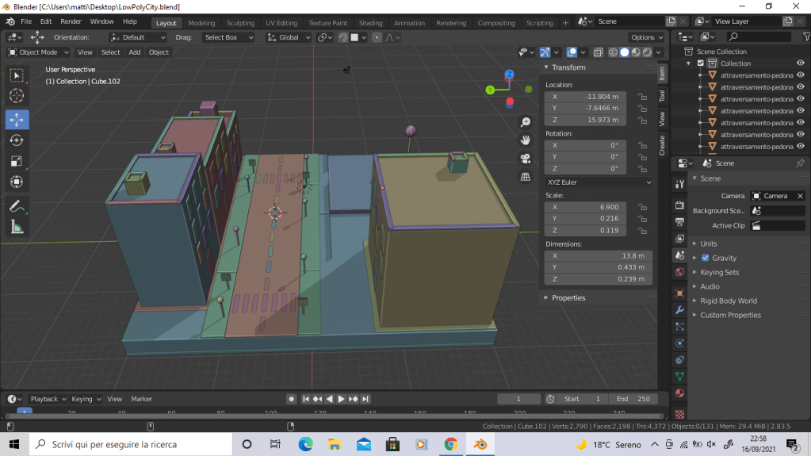This screenshot has width=811, height=456.
Task: Select the Scale tool in left toolbar
Action: (x=17, y=161)
